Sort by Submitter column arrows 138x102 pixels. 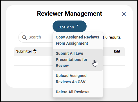[x=35, y=51]
